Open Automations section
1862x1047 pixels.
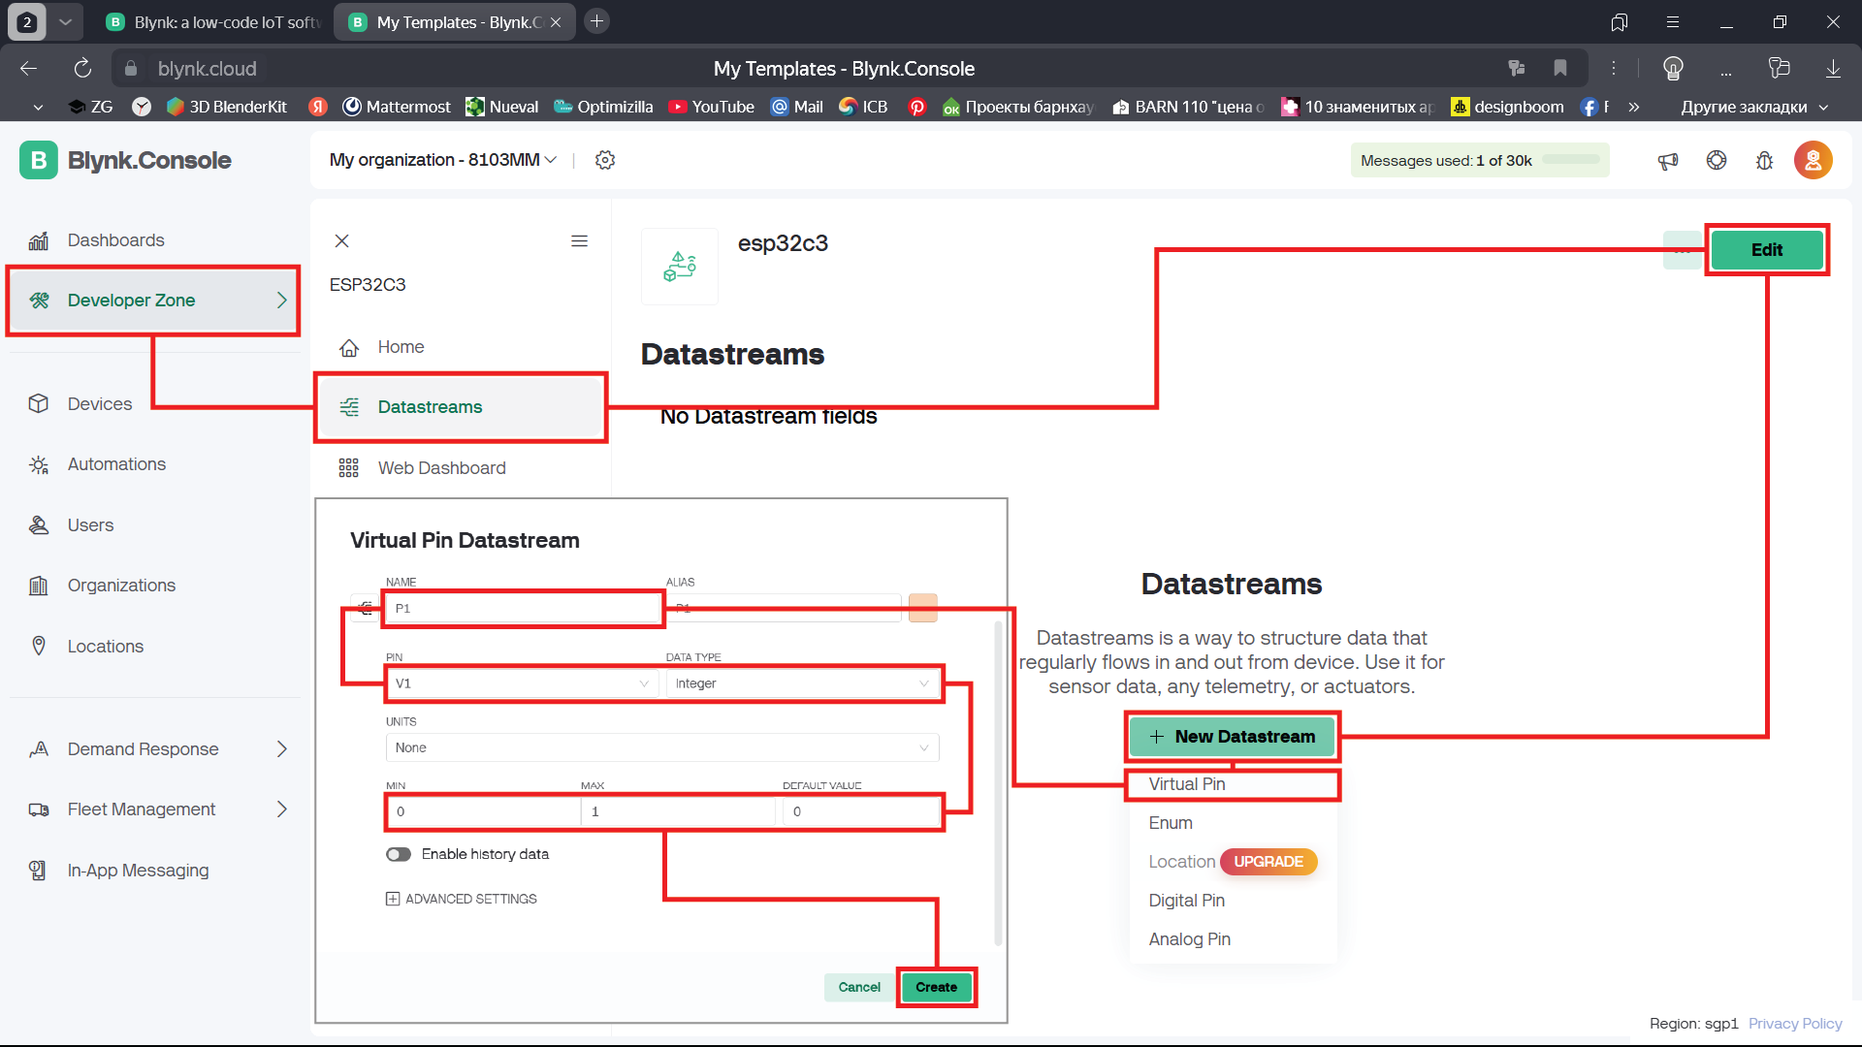116,464
